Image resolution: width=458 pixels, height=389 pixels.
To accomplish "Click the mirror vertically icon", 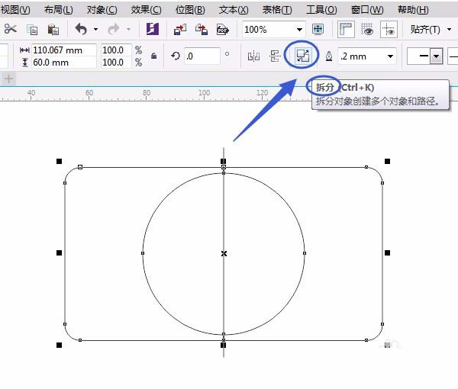I will point(275,56).
